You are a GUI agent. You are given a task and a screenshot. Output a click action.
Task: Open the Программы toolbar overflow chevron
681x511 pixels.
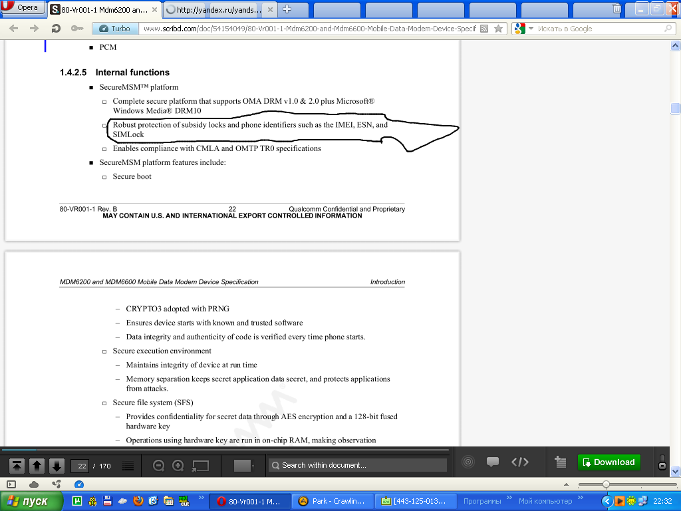(509, 497)
